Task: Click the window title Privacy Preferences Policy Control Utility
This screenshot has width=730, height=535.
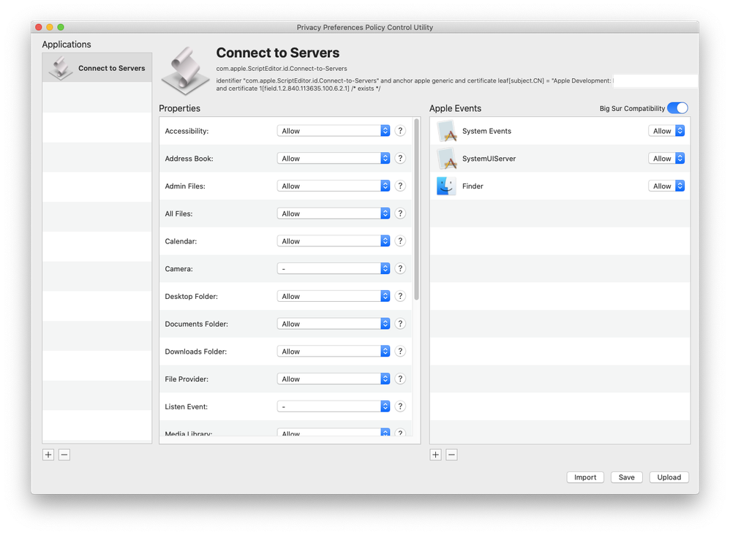Action: click(x=365, y=28)
